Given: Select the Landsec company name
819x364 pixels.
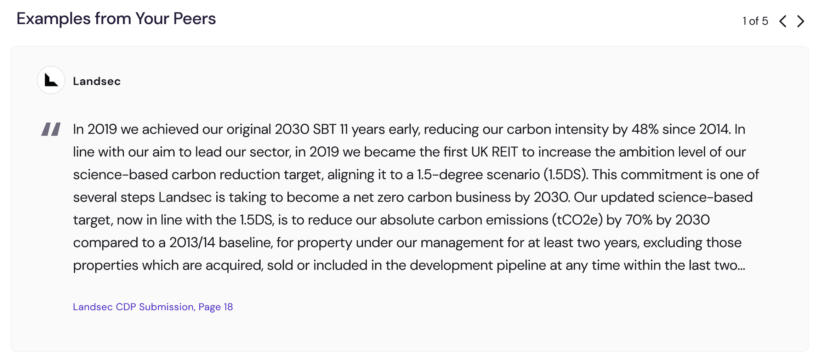Looking at the screenshot, I should [97, 81].
